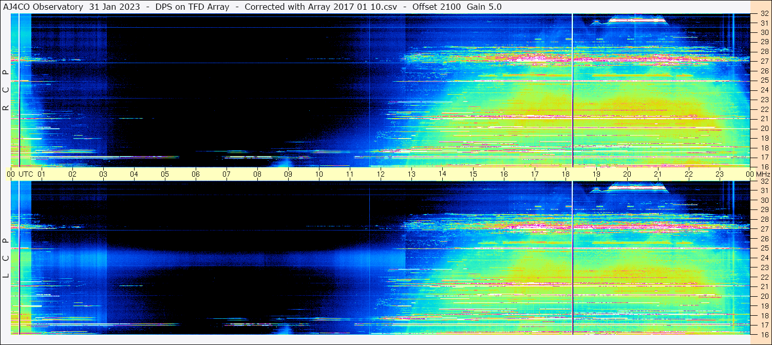Click the 'Gain 5.0' value in the header
Viewport: 772px width, 345px height.
tap(484, 7)
